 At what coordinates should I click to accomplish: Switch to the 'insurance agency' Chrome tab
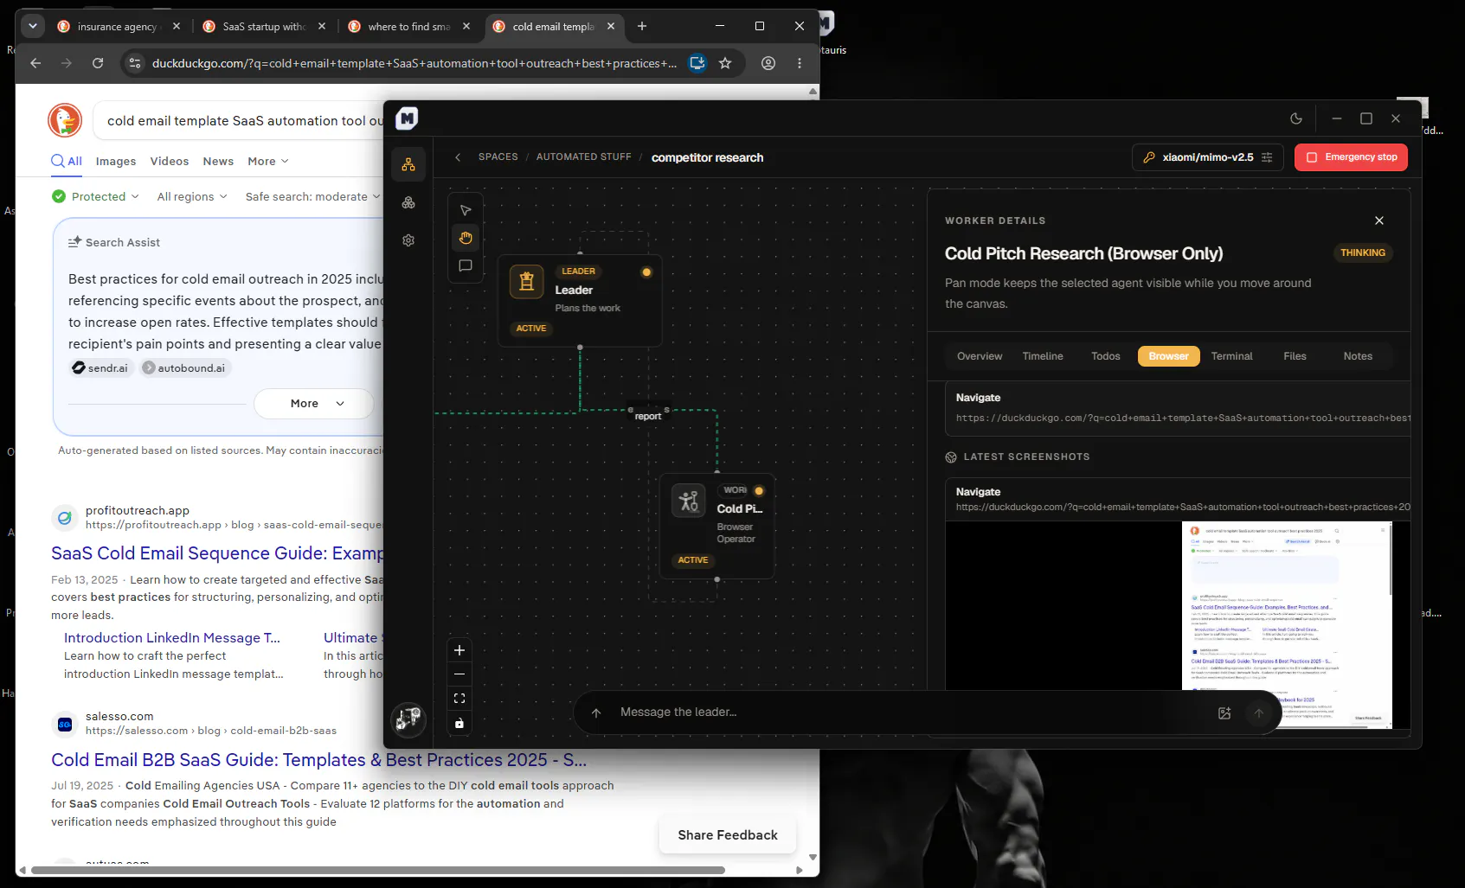[x=119, y=27]
